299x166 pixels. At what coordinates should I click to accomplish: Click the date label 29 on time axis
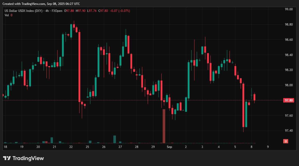click(x=153, y=147)
